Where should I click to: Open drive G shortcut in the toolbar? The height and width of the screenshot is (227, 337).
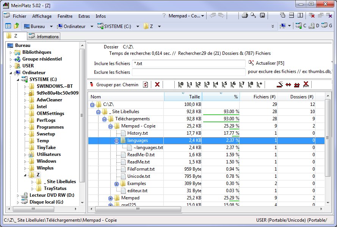[x=327, y=26]
